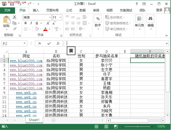Click the phonetic guide wén icon

[56, 29]
